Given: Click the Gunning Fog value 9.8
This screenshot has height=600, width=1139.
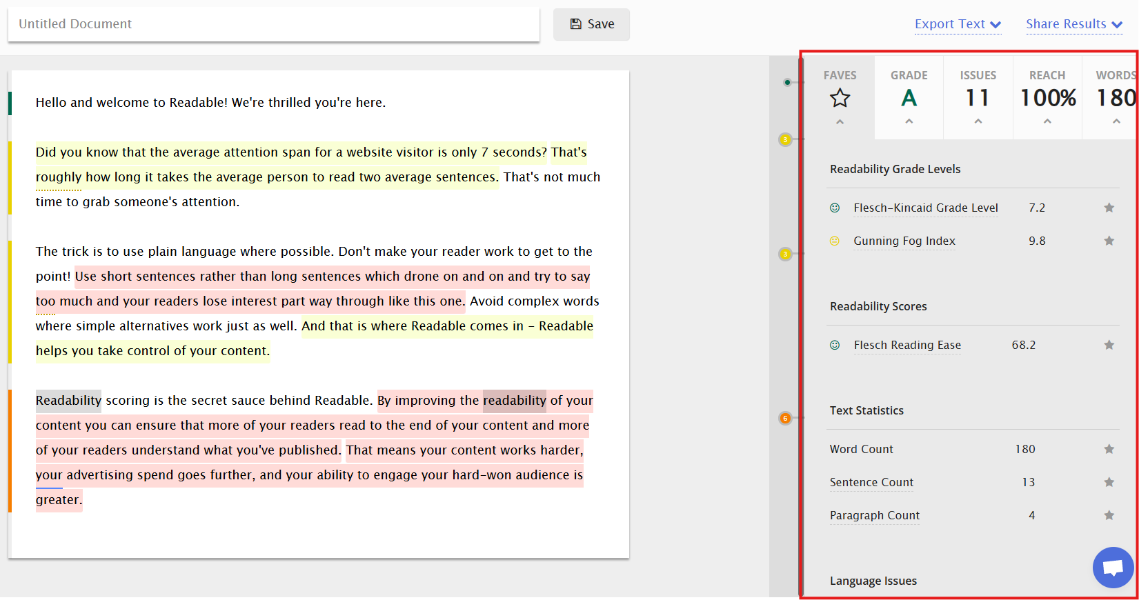Looking at the screenshot, I should (x=1037, y=241).
